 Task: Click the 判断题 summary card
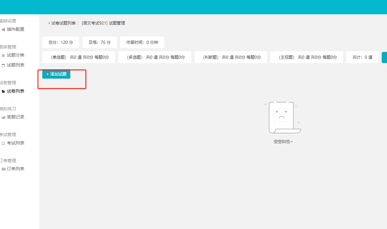(x=231, y=57)
